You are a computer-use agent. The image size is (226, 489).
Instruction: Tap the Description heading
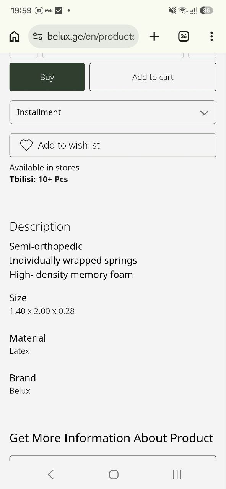click(x=40, y=227)
